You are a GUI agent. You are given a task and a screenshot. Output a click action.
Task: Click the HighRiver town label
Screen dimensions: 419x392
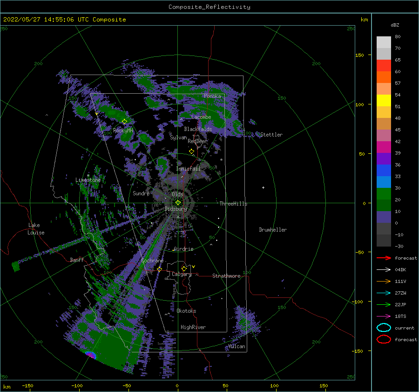point(193,327)
